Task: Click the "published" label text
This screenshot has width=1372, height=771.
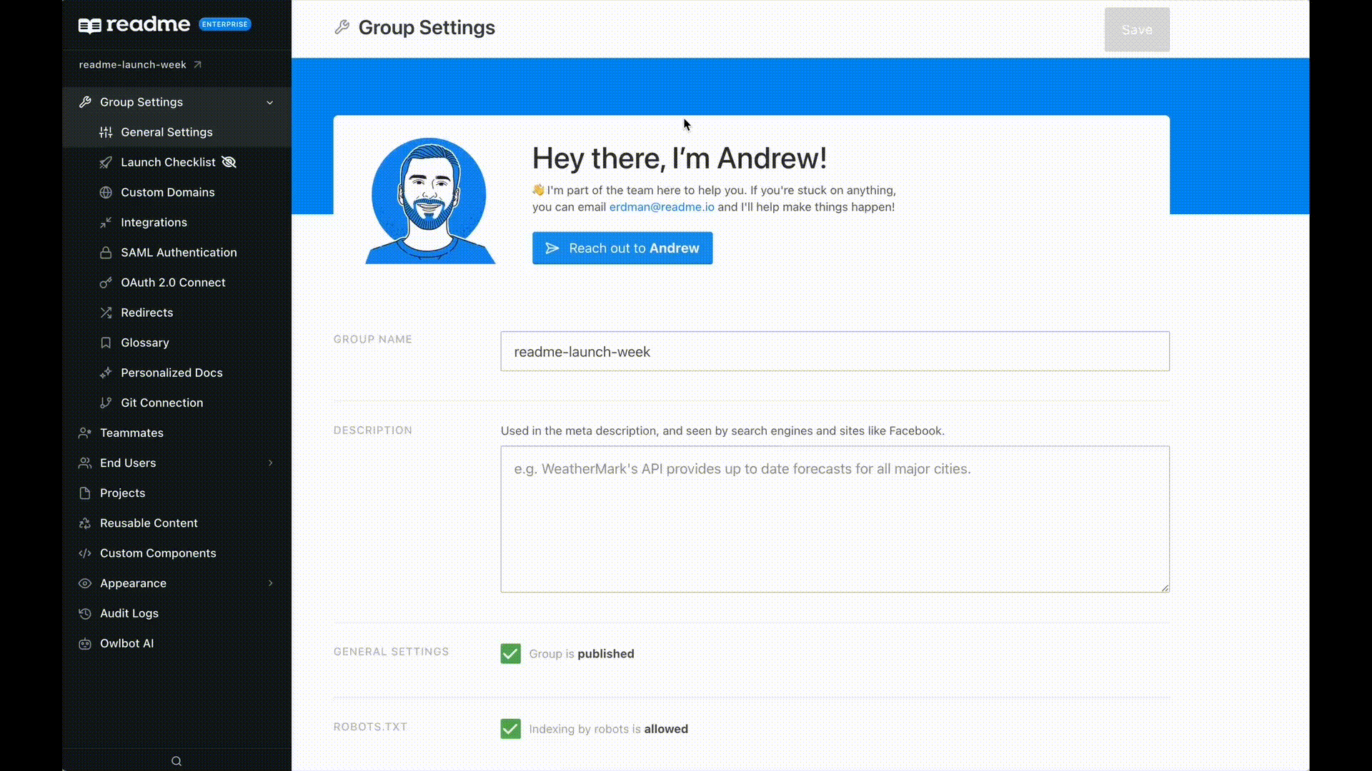Action: [x=605, y=654]
